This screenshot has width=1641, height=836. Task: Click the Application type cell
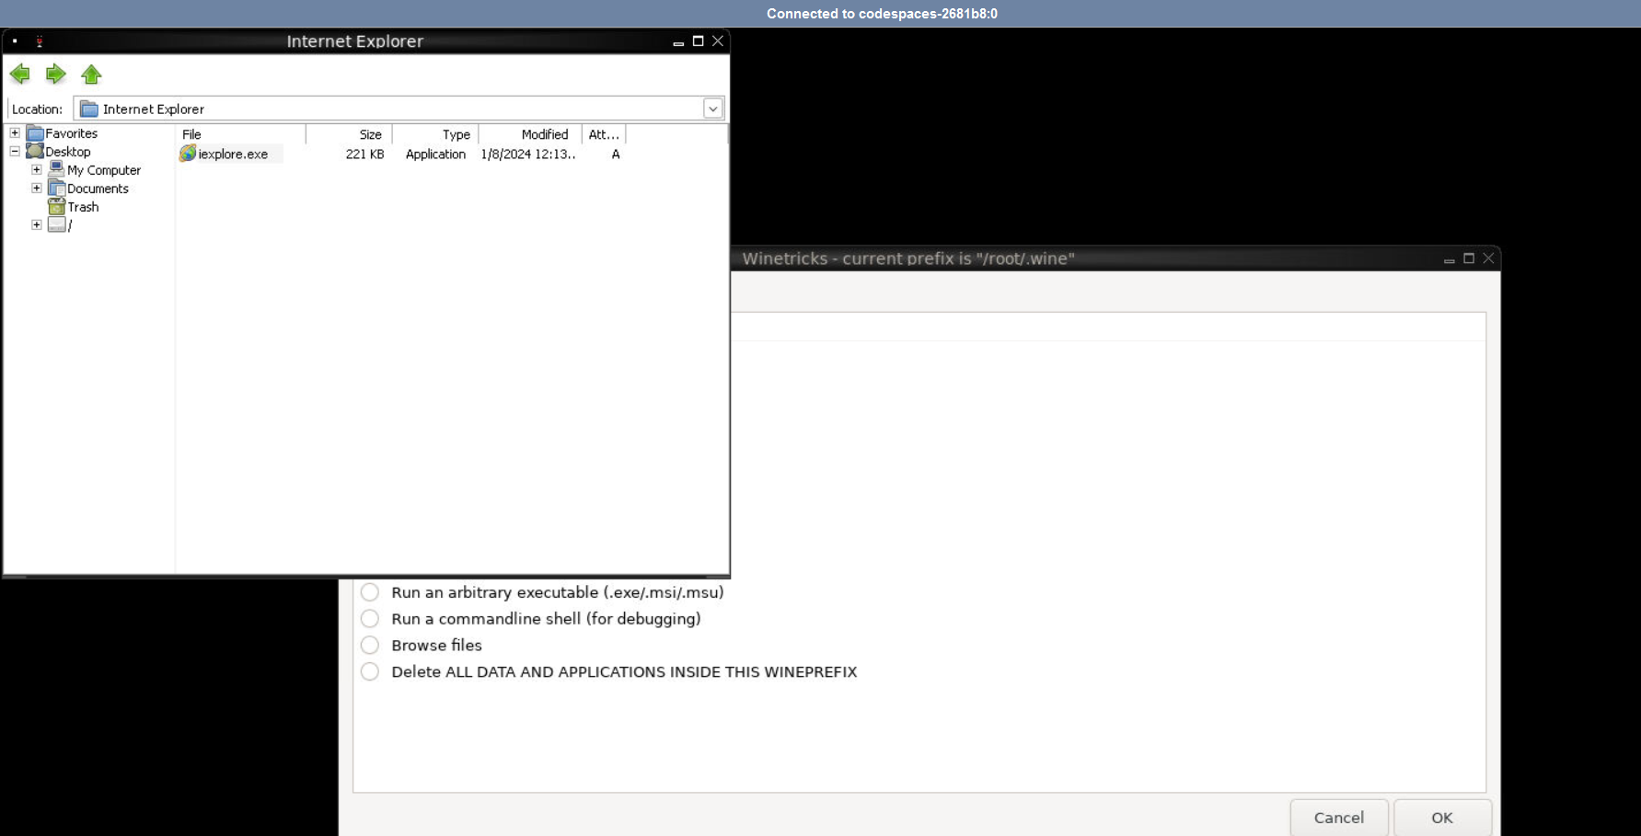[x=435, y=155]
